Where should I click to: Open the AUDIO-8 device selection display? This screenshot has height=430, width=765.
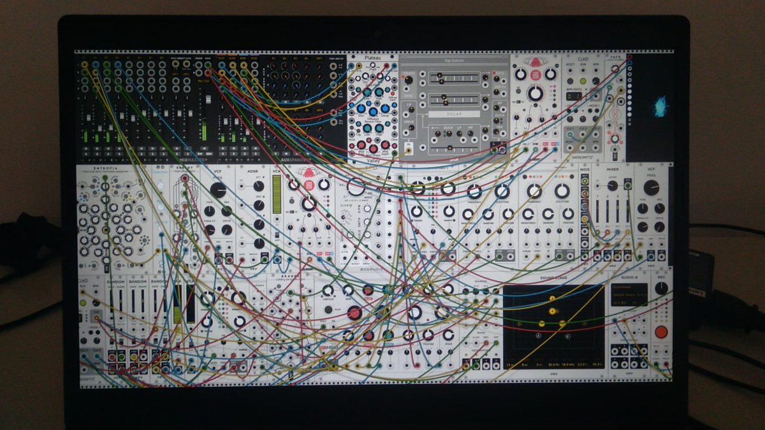(629, 296)
